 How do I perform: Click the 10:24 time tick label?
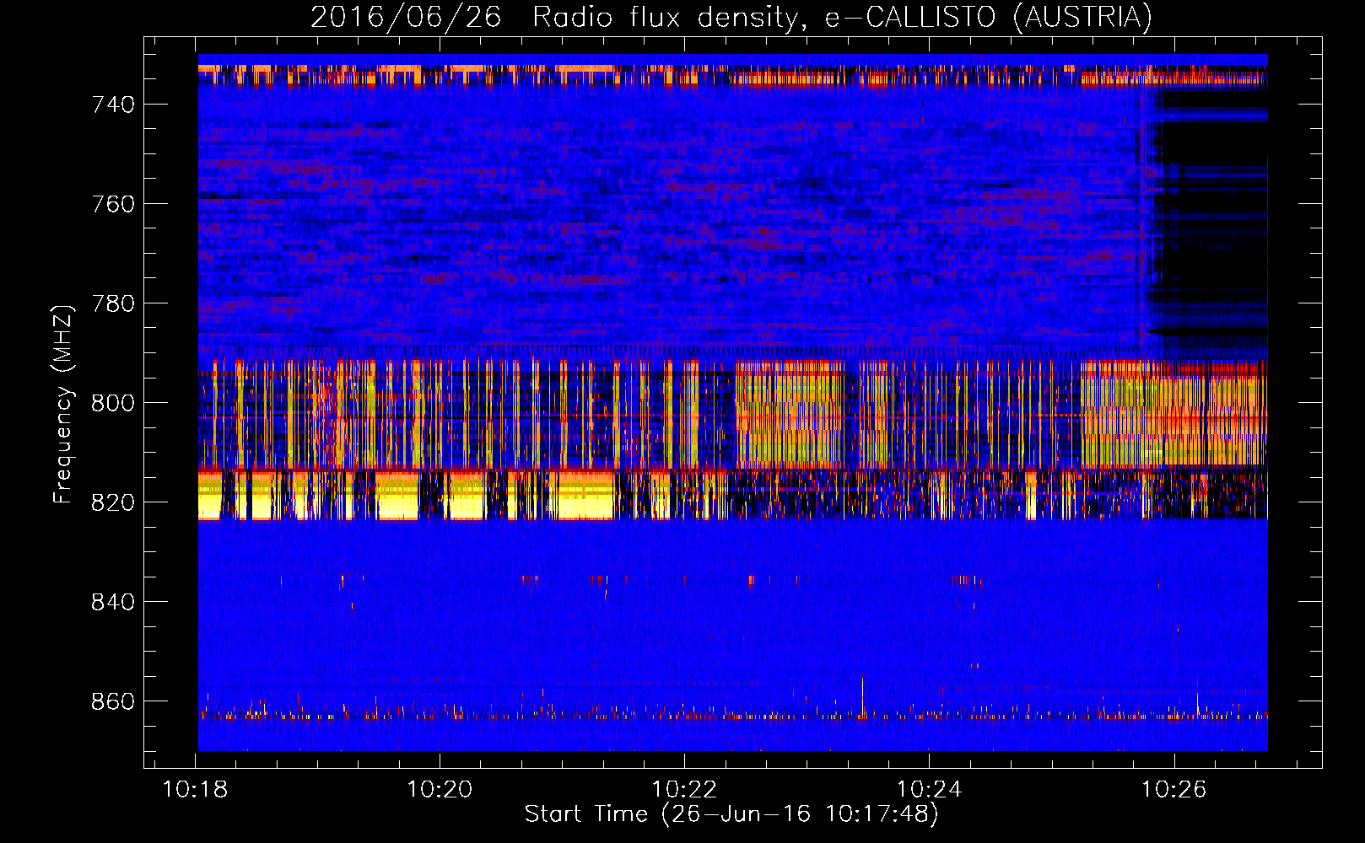(x=929, y=790)
